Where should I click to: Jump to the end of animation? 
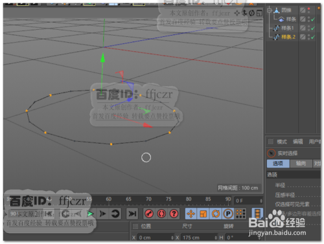pyautogui.click(x=132, y=214)
